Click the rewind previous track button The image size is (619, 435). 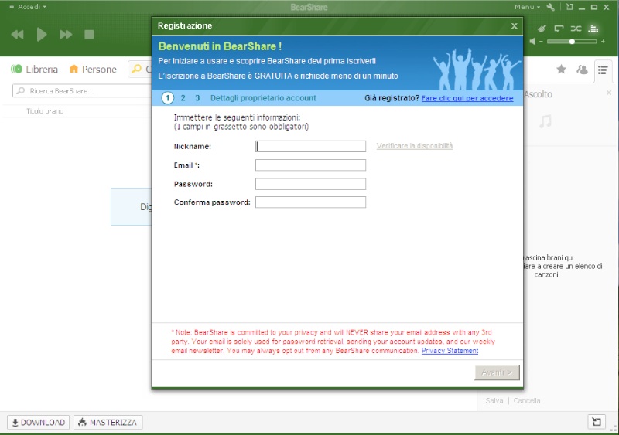[18, 34]
